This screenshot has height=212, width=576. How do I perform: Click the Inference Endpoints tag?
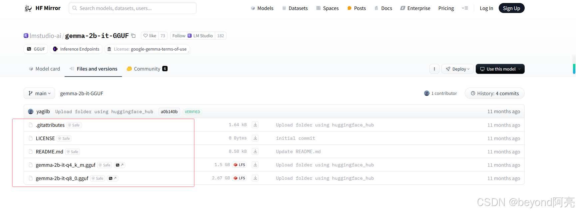[76, 49]
